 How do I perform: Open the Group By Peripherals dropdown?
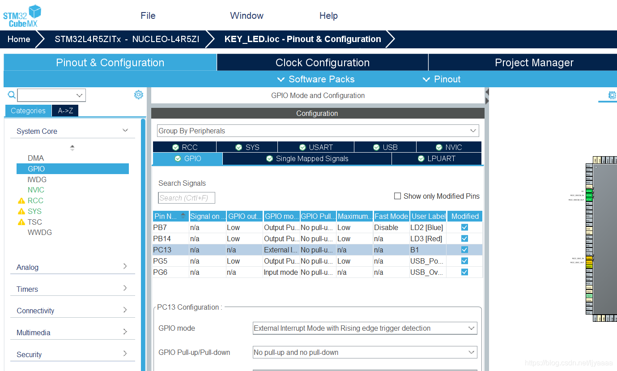click(318, 131)
